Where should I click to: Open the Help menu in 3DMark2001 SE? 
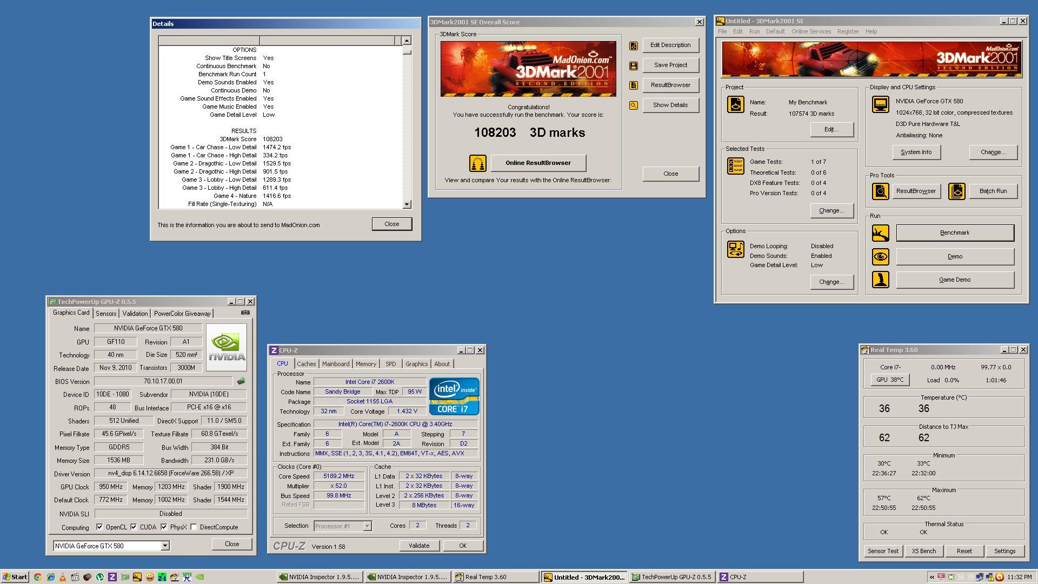click(x=871, y=31)
